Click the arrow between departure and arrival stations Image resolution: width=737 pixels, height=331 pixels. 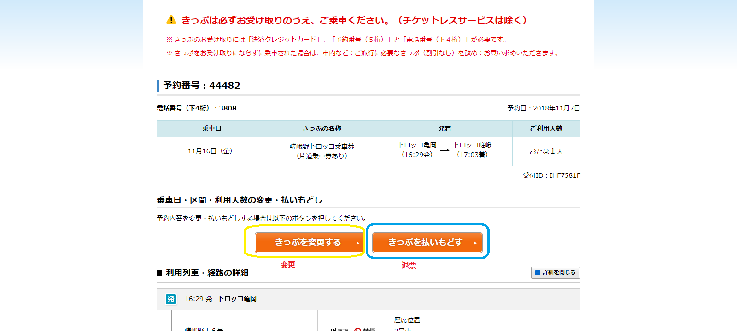point(445,150)
